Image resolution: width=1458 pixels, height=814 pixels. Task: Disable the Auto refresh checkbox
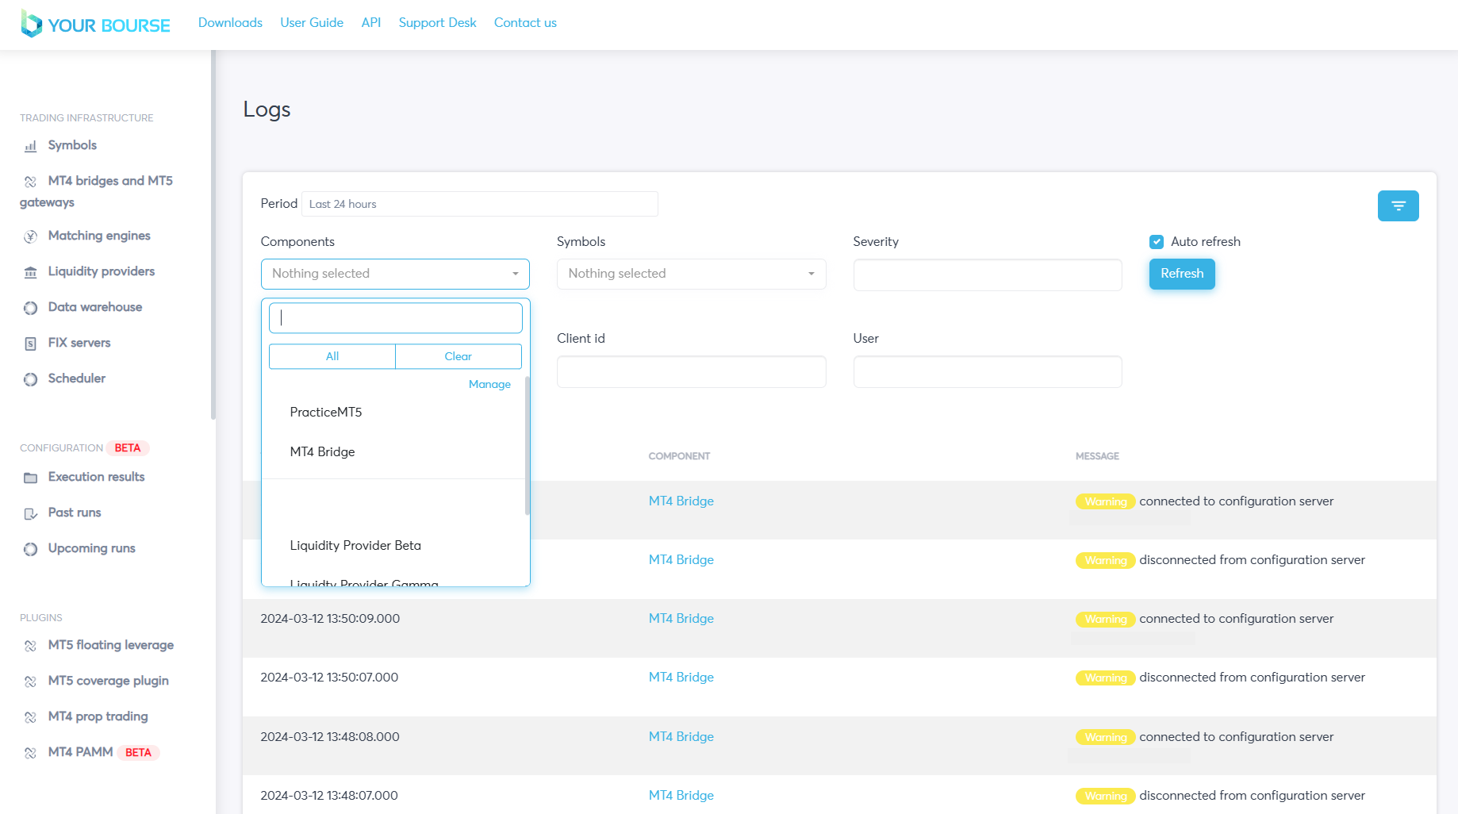tap(1157, 242)
